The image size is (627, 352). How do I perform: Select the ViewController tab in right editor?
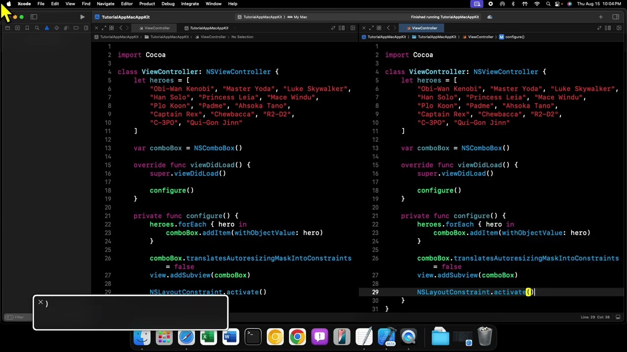(422, 28)
